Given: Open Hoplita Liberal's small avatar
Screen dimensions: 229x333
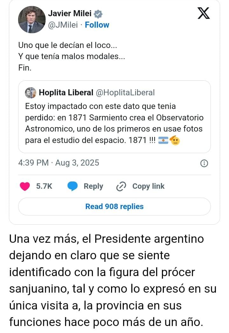Looking at the screenshot, I should [x=31, y=92].
